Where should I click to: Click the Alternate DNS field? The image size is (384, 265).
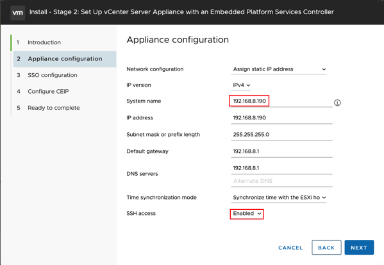click(x=281, y=181)
